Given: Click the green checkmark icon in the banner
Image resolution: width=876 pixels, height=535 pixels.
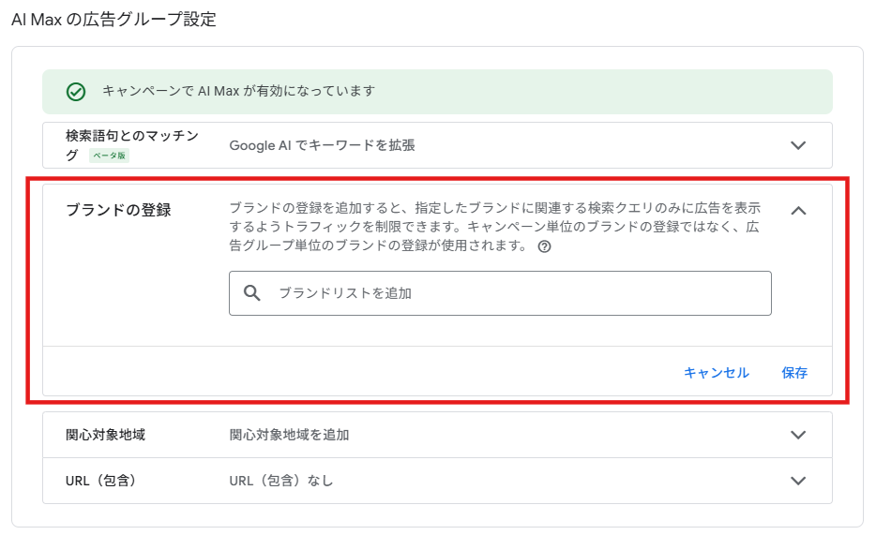Looking at the screenshot, I should [x=76, y=92].
